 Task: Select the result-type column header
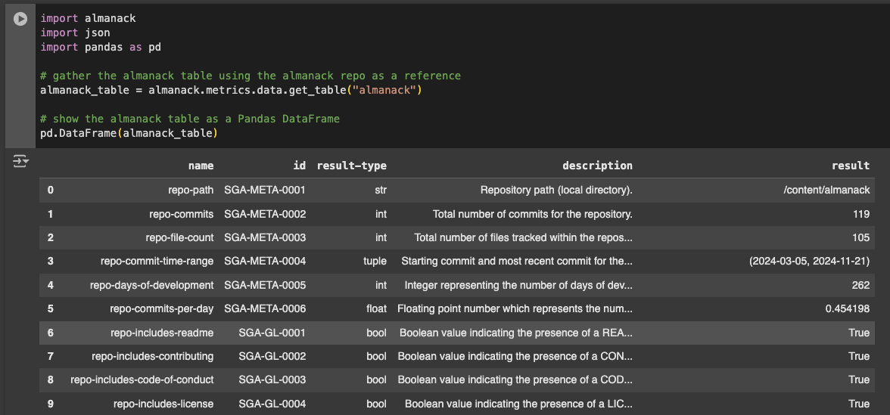(351, 166)
